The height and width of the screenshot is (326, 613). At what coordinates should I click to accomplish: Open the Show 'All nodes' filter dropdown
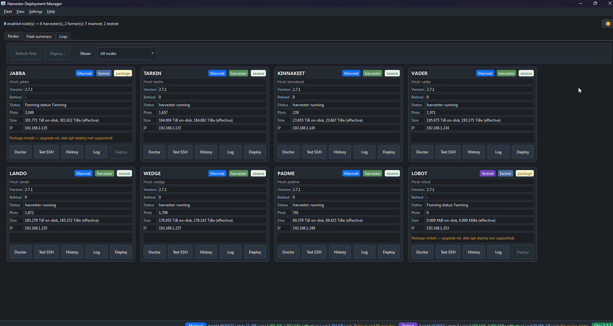tap(126, 53)
